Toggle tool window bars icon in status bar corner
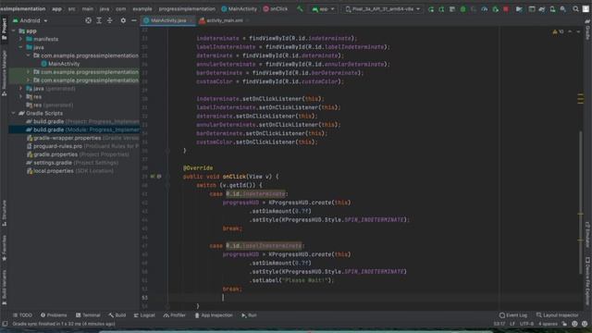This screenshot has width=592, height=333. pos(5,324)
